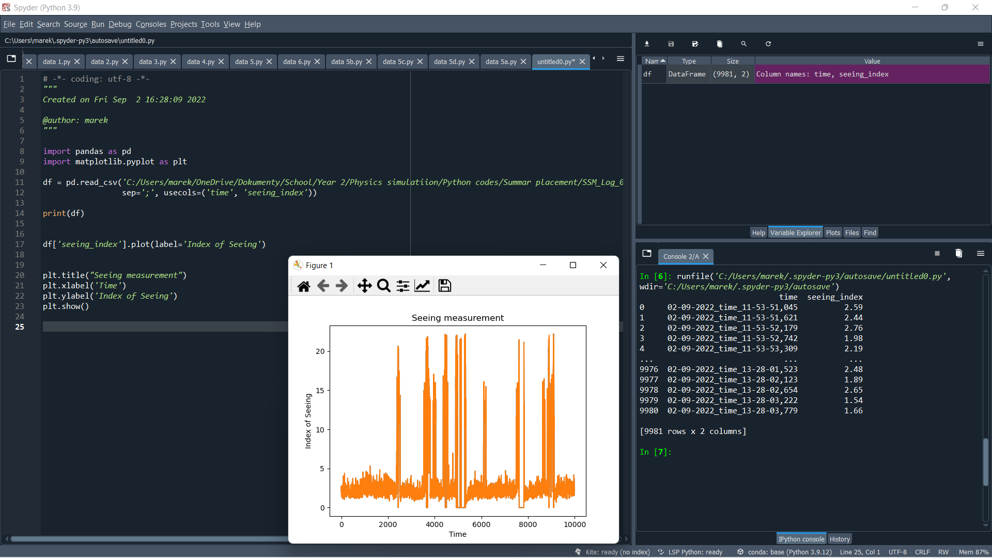
Task: Click Remove all variables icon in console pane
Action: [959, 254]
